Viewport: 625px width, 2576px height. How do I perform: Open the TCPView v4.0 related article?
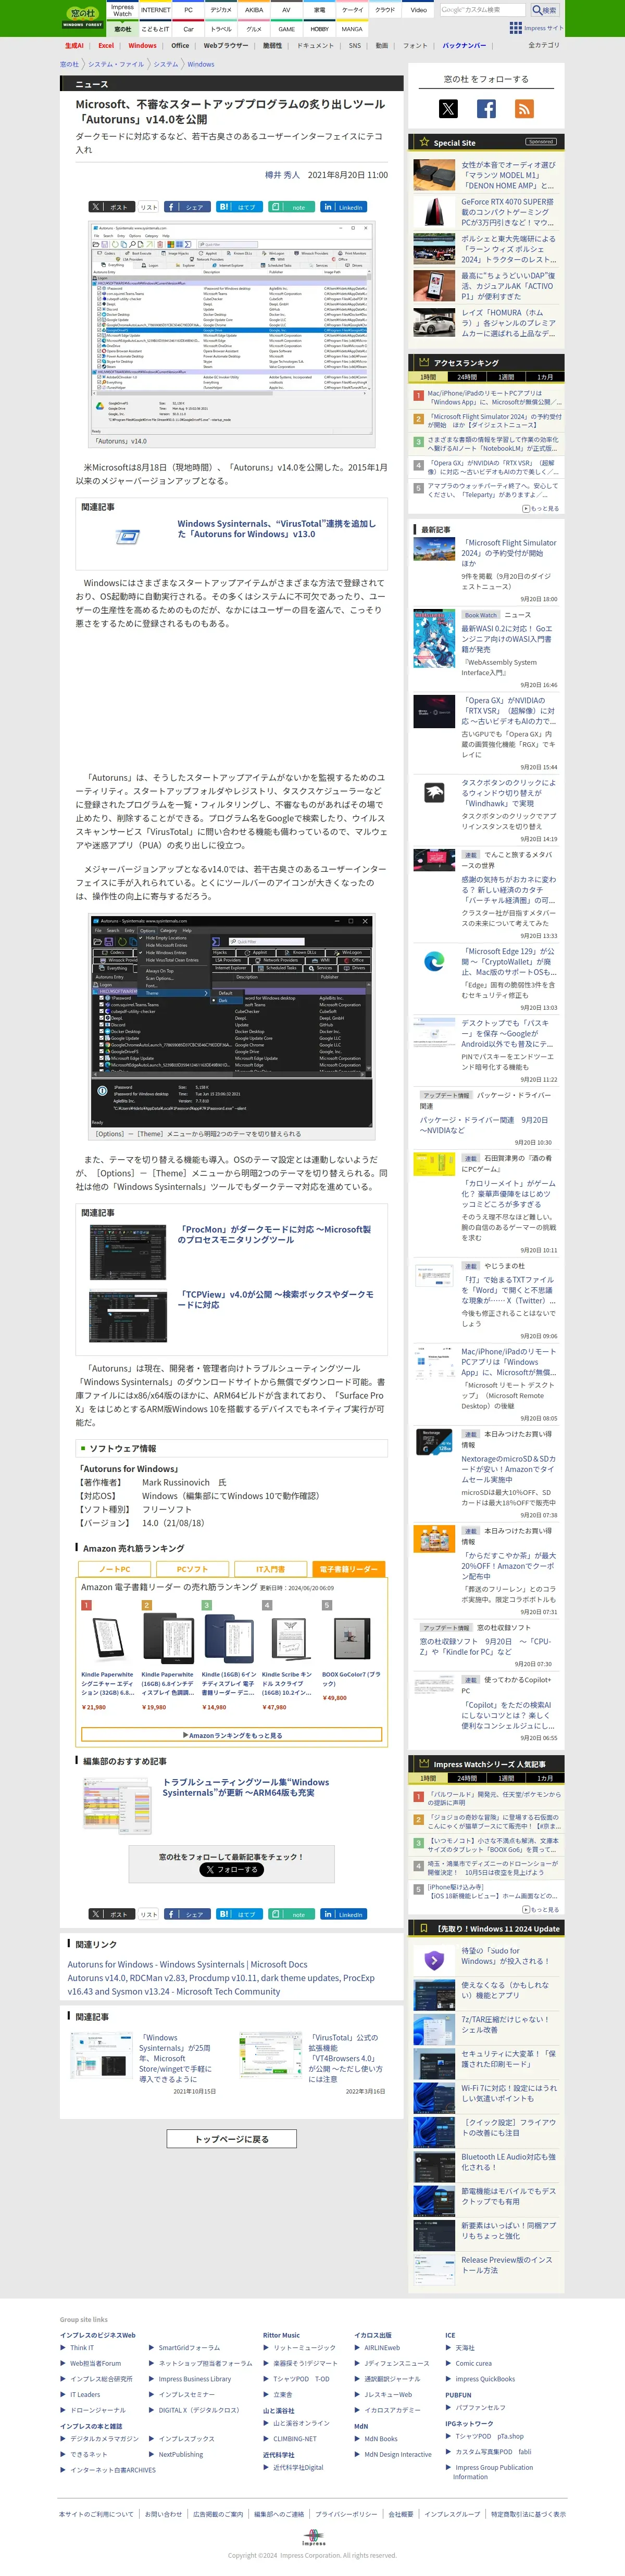coord(276,1299)
